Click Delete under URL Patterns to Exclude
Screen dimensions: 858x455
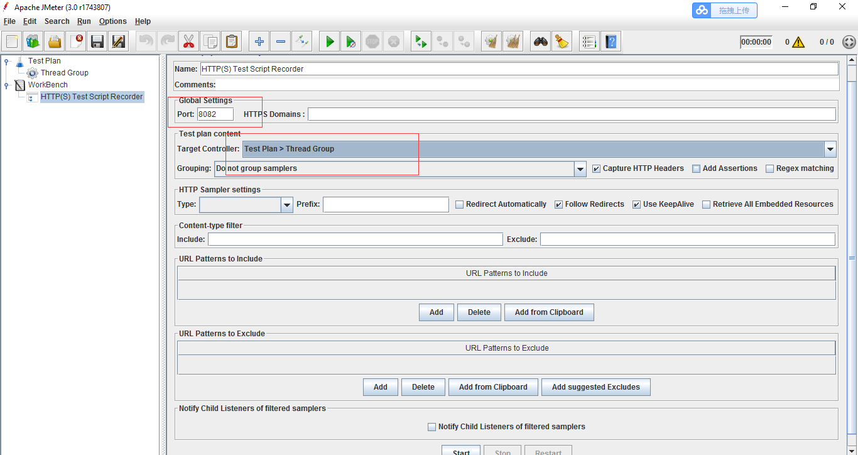423,387
